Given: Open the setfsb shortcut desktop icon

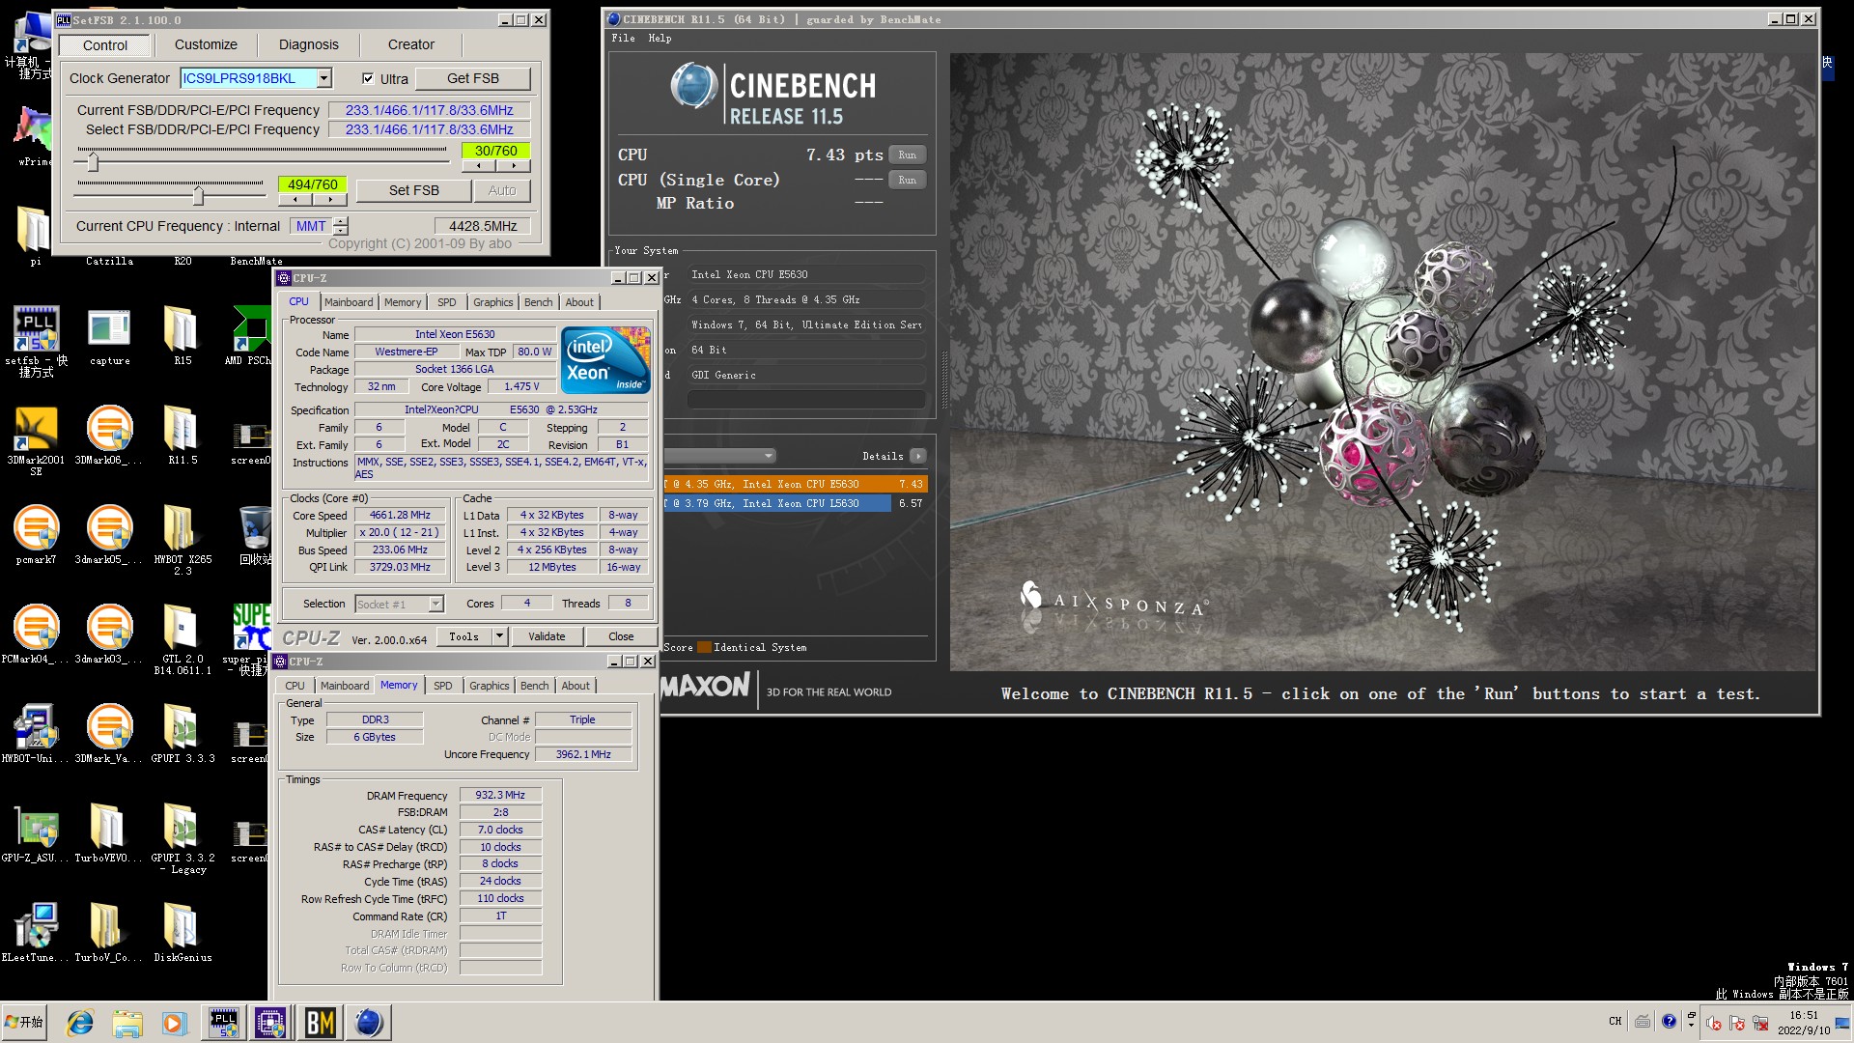Looking at the screenshot, I should (x=36, y=340).
